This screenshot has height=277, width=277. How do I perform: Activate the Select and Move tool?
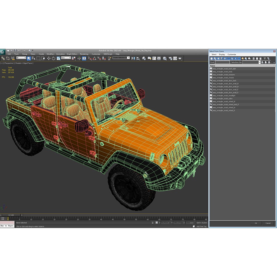pyautogui.click(x=49, y=58)
